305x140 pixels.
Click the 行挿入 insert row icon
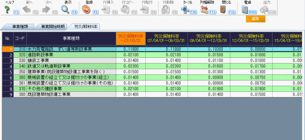point(106,10)
